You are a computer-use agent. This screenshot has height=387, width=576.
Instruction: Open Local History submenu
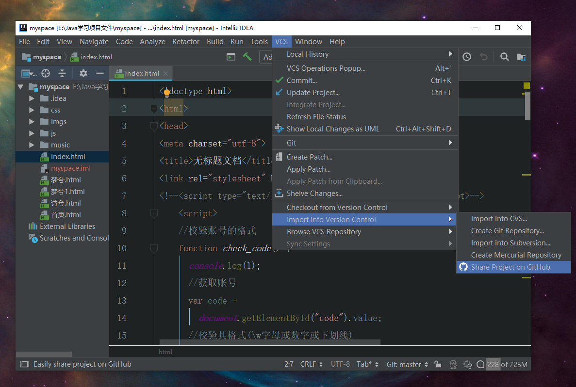tap(365, 54)
